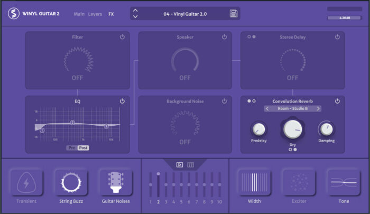Screen dimensions: 370x214
Task: Toggle the Exciter dots icon
Action: coord(299,182)
